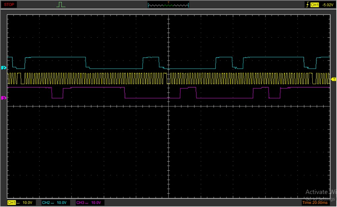The height and width of the screenshot is (207, 337).
Task: Click the cyan channel 2 ground marker
Action: [4, 68]
